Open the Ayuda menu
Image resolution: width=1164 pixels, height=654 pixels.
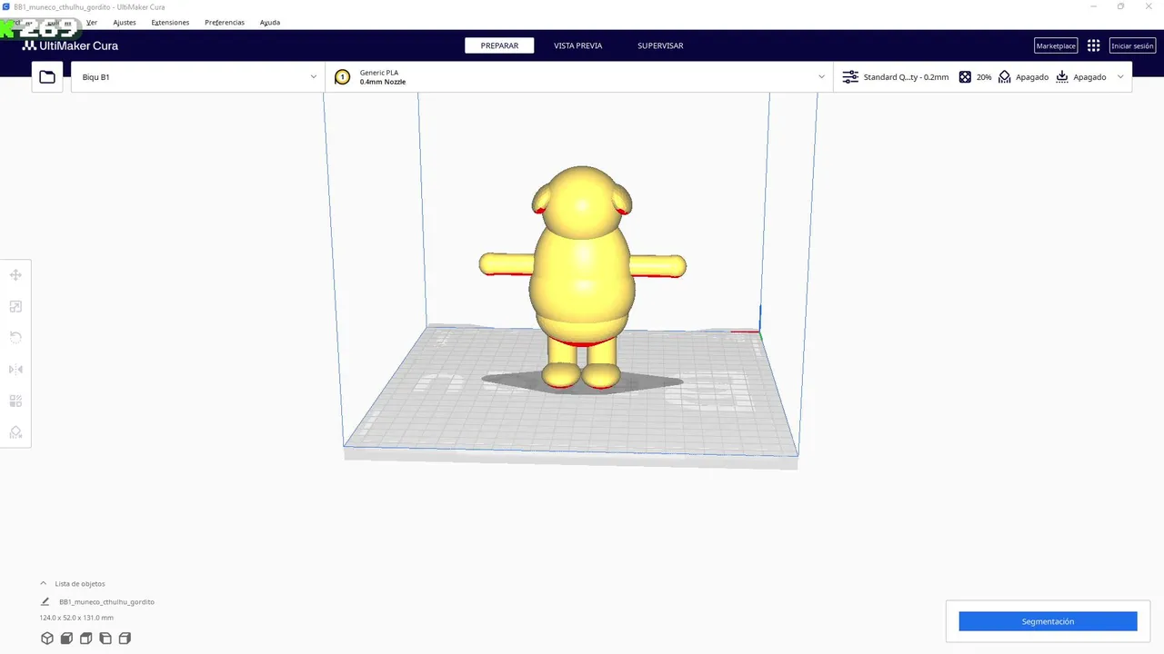270,22
